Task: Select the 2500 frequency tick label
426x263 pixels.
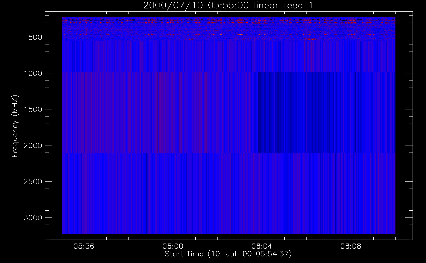Action: pyautogui.click(x=33, y=182)
